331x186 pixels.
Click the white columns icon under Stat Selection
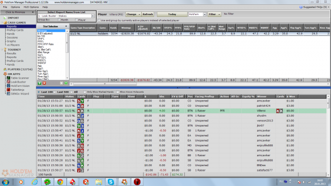[x=61, y=83]
